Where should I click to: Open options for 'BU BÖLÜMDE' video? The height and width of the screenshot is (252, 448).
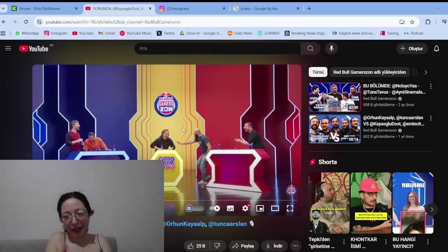(430, 86)
